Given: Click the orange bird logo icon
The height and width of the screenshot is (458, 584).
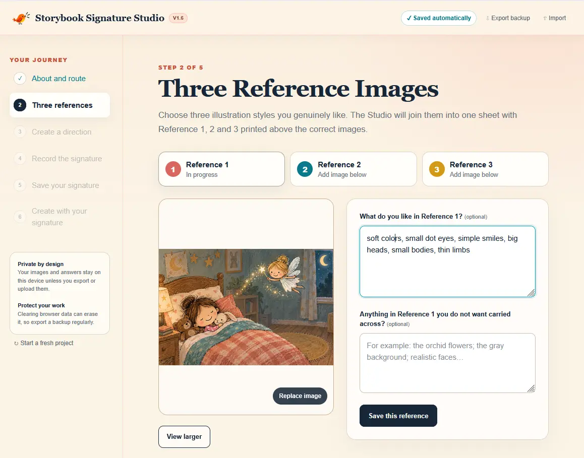Looking at the screenshot, I should (x=21, y=18).
